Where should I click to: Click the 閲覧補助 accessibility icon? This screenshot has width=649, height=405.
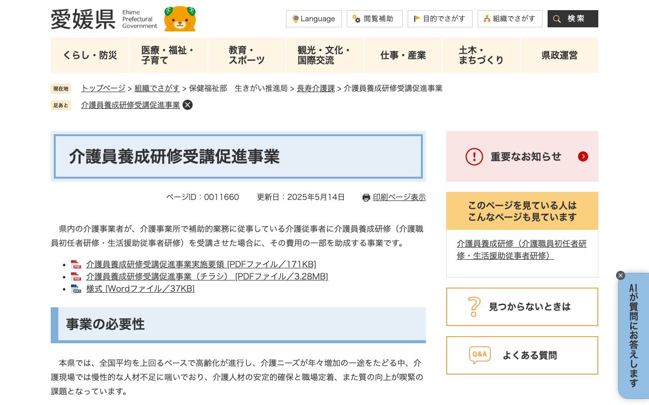355,19
